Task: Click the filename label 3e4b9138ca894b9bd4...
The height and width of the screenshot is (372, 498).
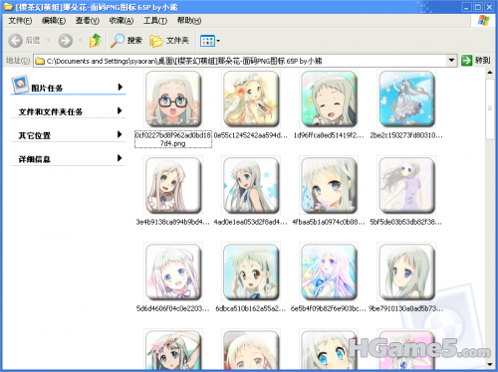Action: pyautogui.click(x=173, y=222)
